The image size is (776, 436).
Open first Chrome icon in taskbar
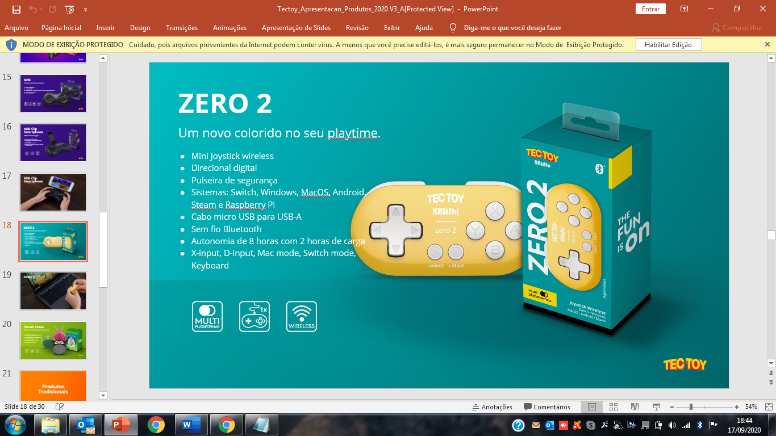point(156,425)
